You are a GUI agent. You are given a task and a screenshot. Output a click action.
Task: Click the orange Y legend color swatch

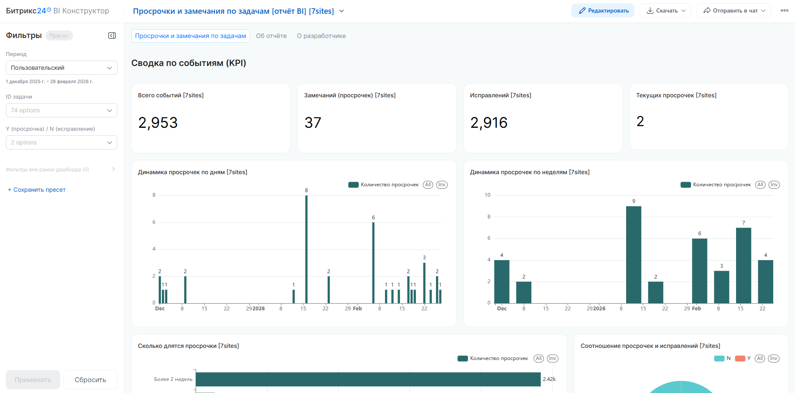pyautogui.click(x=740, y=358)
